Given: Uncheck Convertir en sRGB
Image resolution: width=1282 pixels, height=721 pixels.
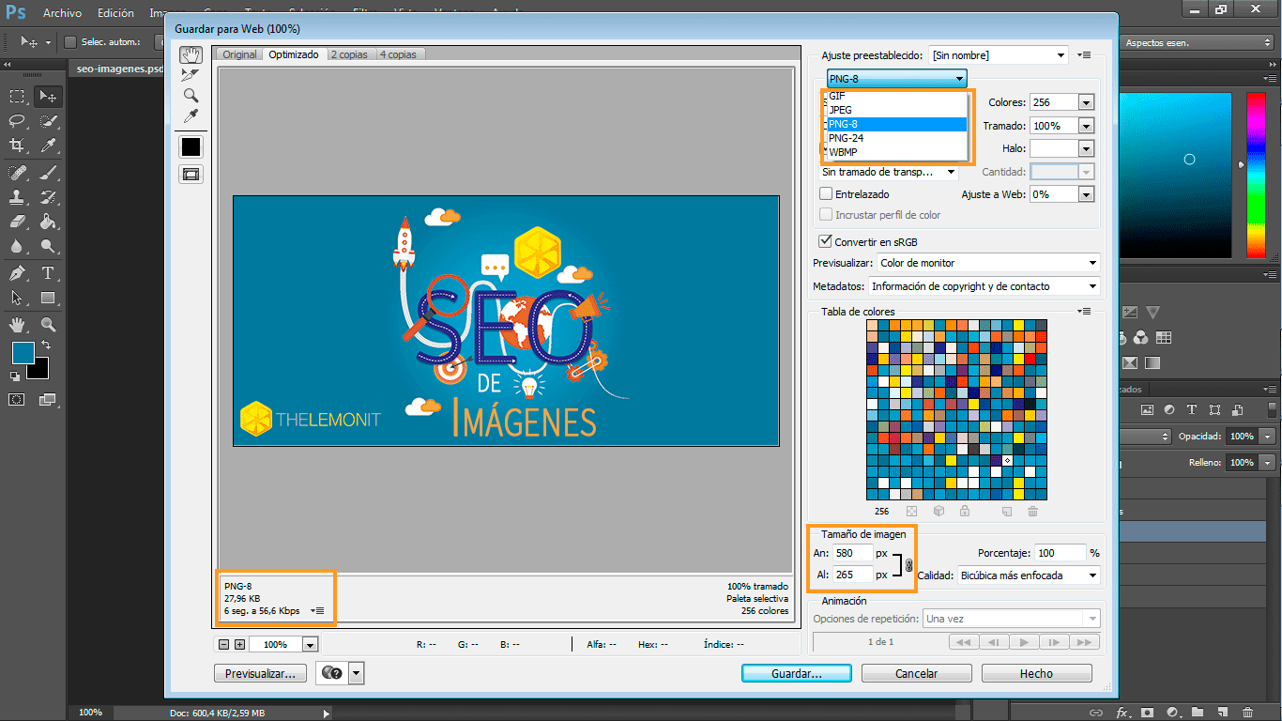Looking at the screenshot, I should click(x=826, y=241).
